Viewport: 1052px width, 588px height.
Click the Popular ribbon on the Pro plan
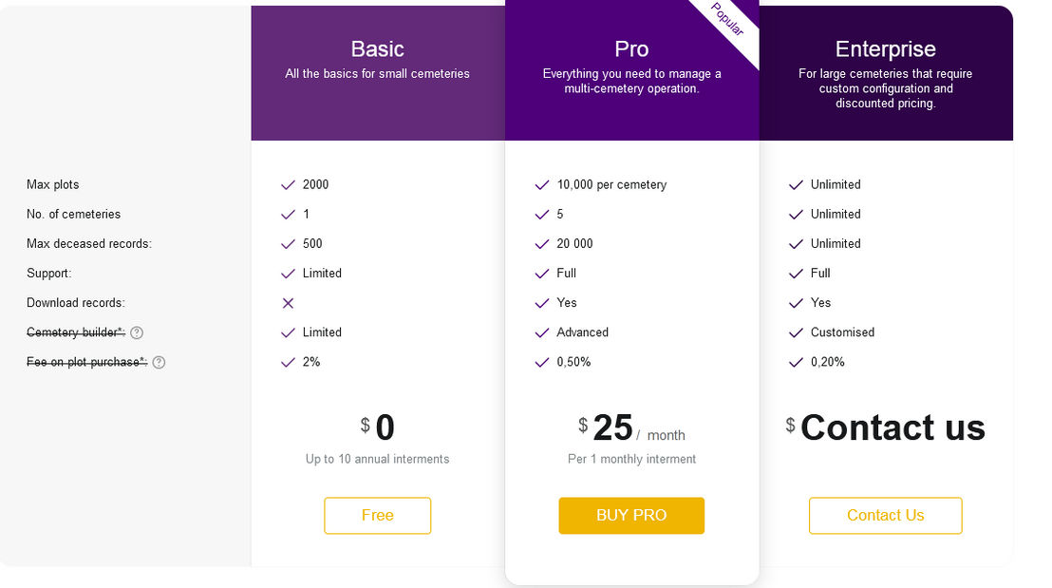pos(728,20)
